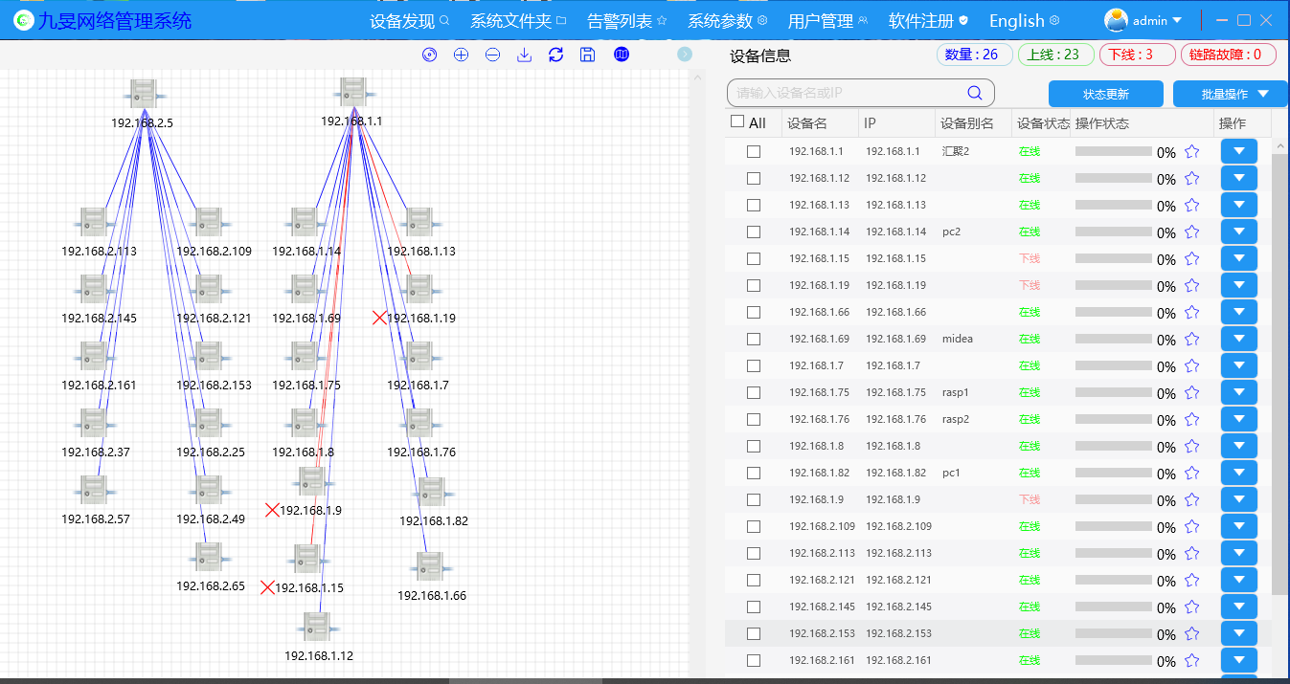
Task: Select the 192.168.2.5 root device node
Action: [144, 95]
